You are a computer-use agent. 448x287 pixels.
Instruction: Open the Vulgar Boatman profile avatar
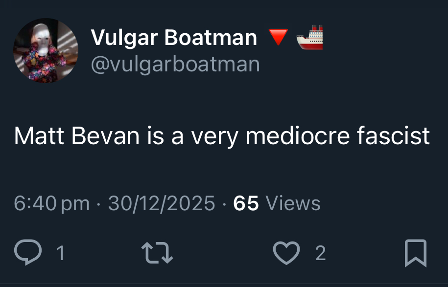pos(46,50)
